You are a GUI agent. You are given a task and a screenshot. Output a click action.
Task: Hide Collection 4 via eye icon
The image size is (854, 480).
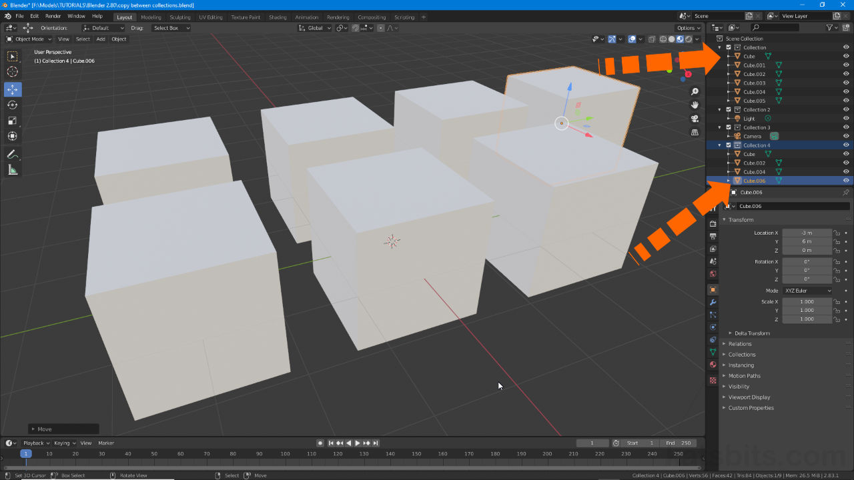[846, 145]
